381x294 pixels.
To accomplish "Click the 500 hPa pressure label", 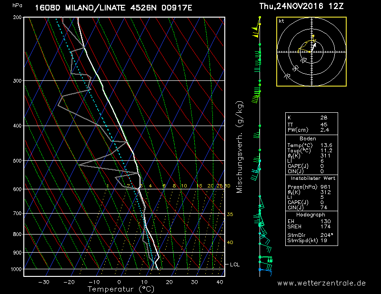I will pyautogui.click(x=17, y=161).
